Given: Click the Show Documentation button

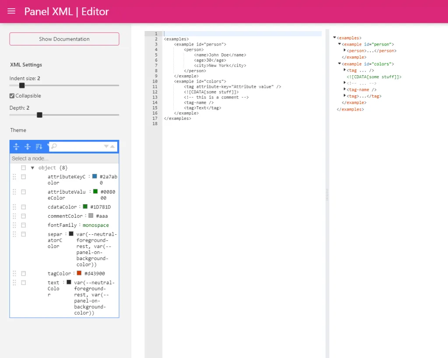Looking at the screenshot, I should pyautogui.click(x=64, y=39).
